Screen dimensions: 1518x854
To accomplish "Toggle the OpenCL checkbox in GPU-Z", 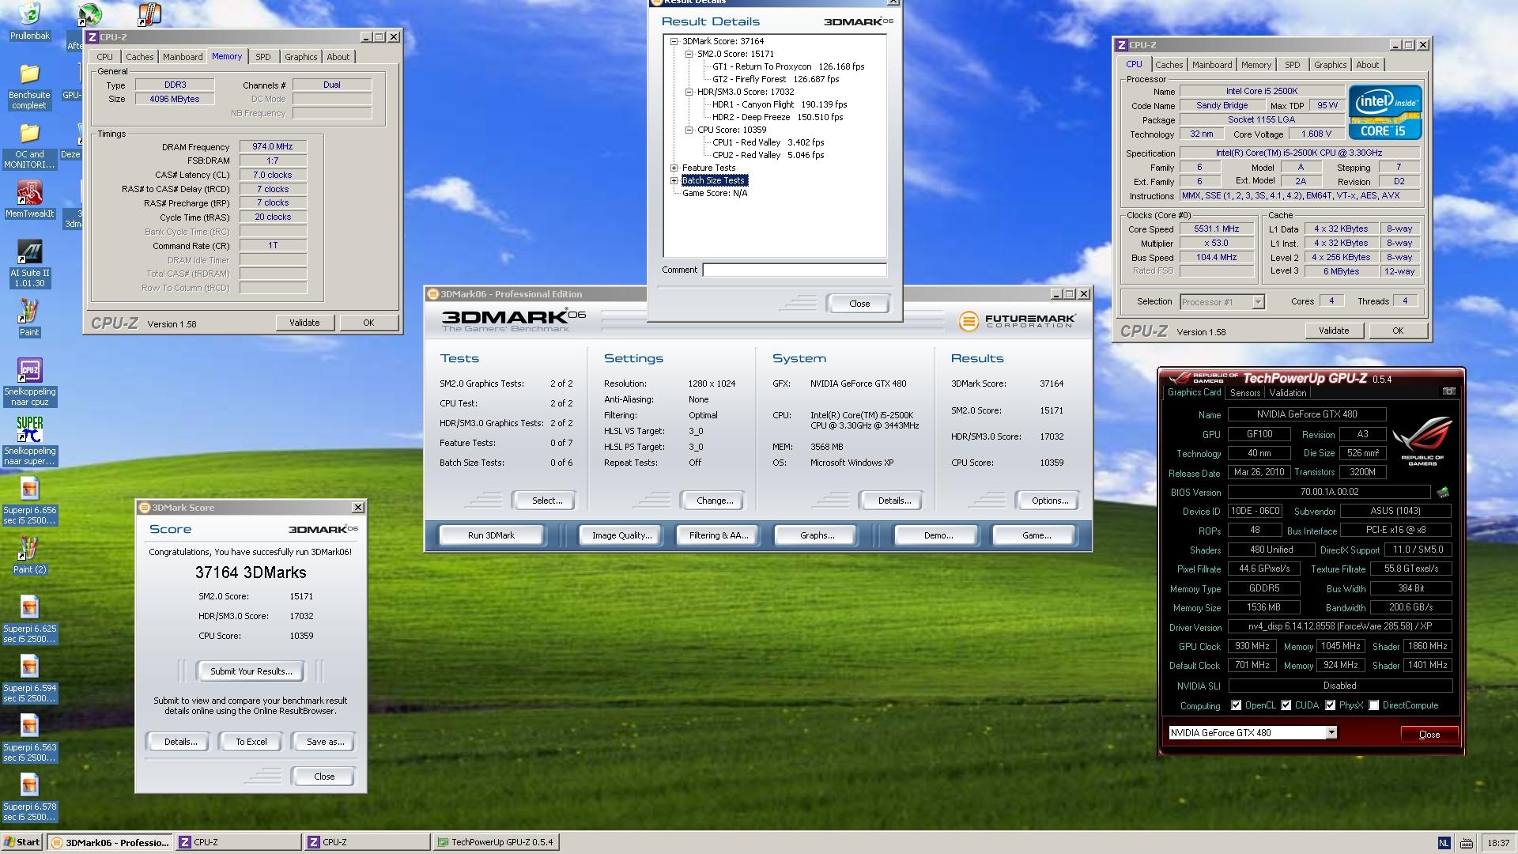I will coord(1236,705).
